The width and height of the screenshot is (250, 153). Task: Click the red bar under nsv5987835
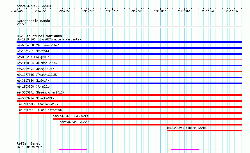(x=151, y=125)
